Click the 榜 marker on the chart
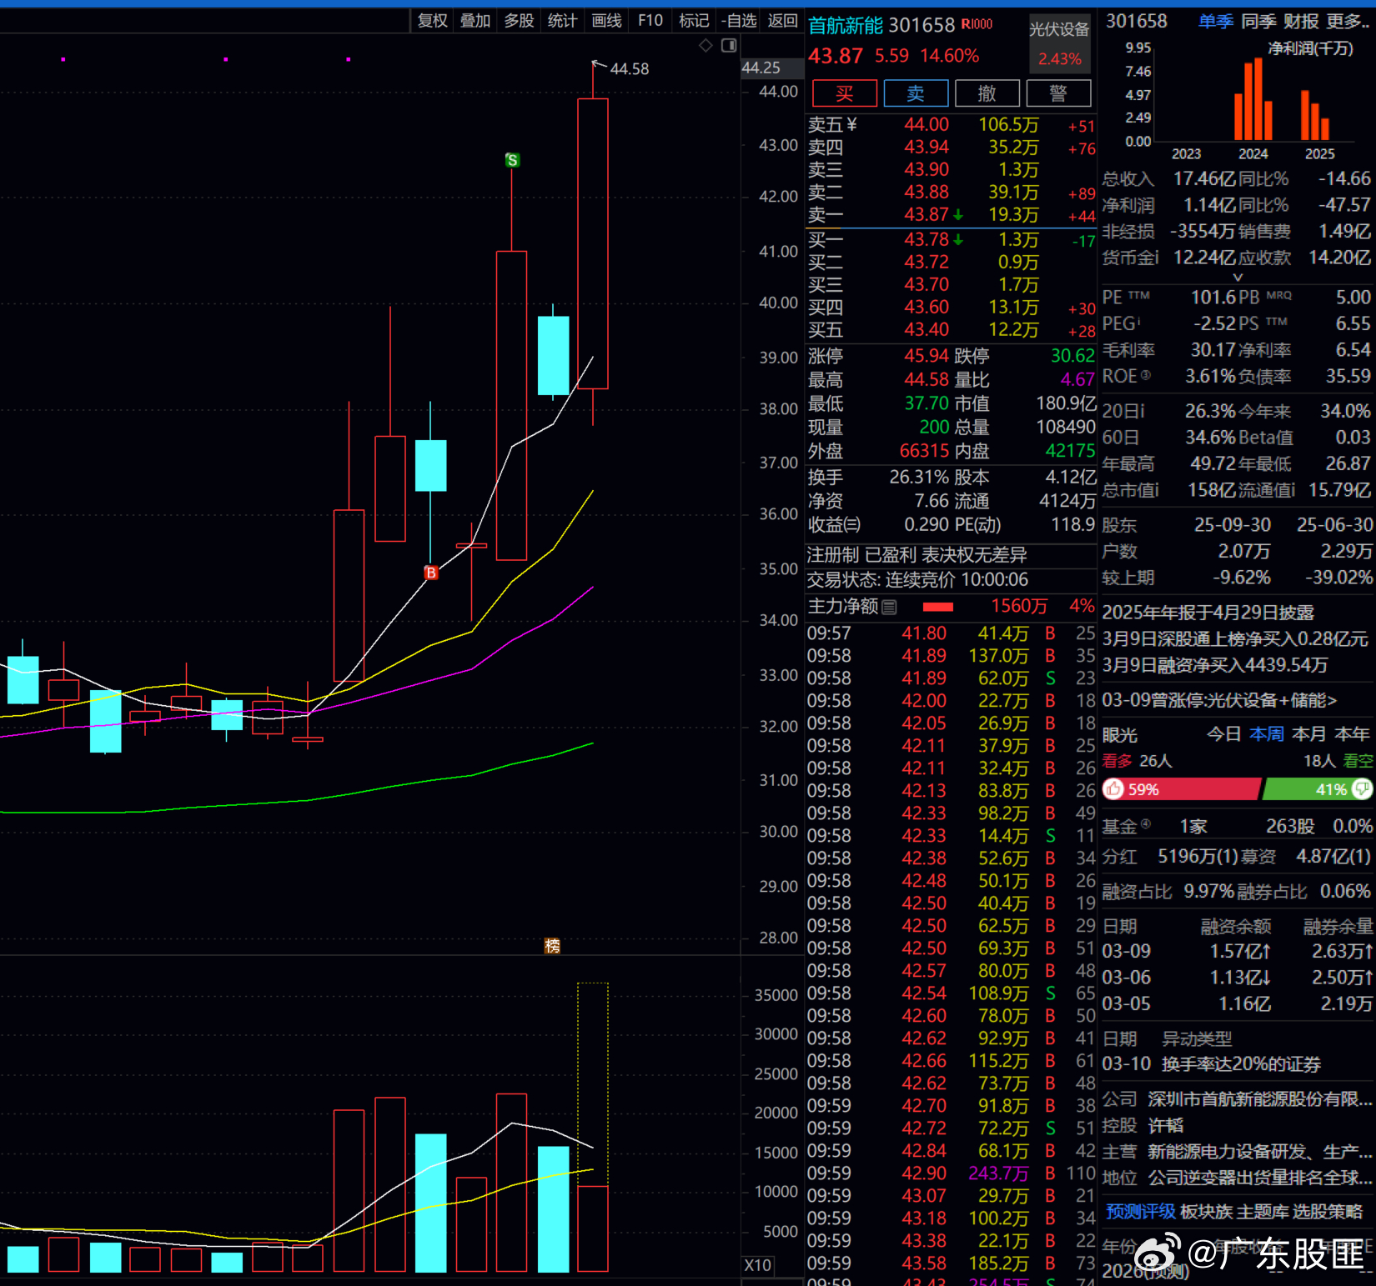The width and height of the screenshot is (1376, 1286). pos(552,945)
